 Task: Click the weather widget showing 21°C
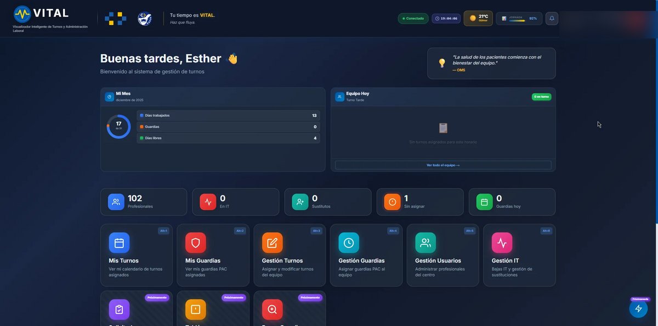(x=478, y=18)
